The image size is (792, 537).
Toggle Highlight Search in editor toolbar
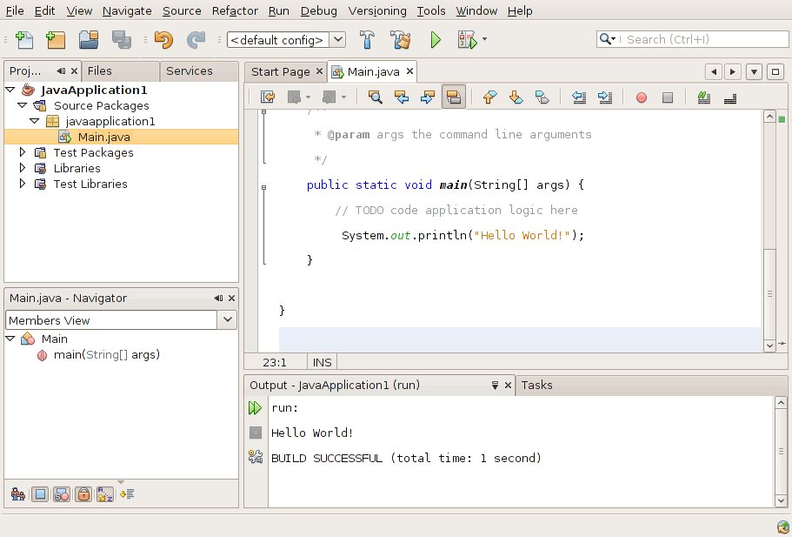pyautogui.click(x=453, y=97)
